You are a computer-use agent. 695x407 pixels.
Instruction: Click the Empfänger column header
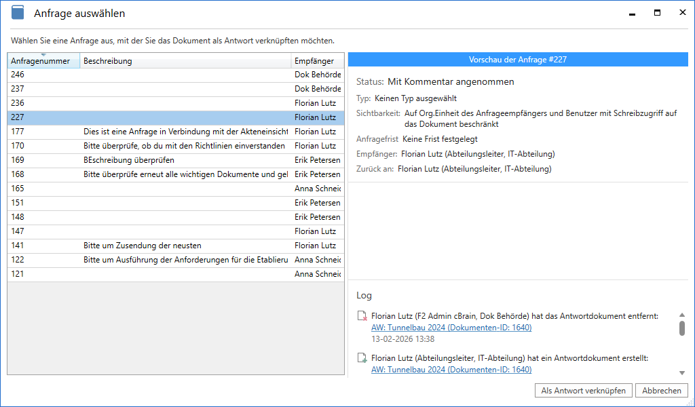tap(318, 60)
